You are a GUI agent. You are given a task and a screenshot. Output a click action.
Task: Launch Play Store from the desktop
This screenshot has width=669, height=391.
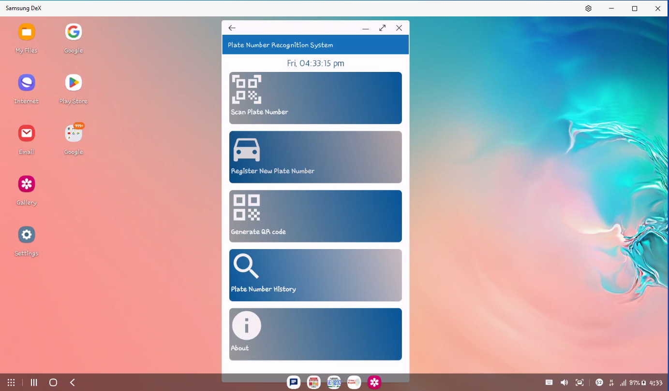click(x=74, y=83)
